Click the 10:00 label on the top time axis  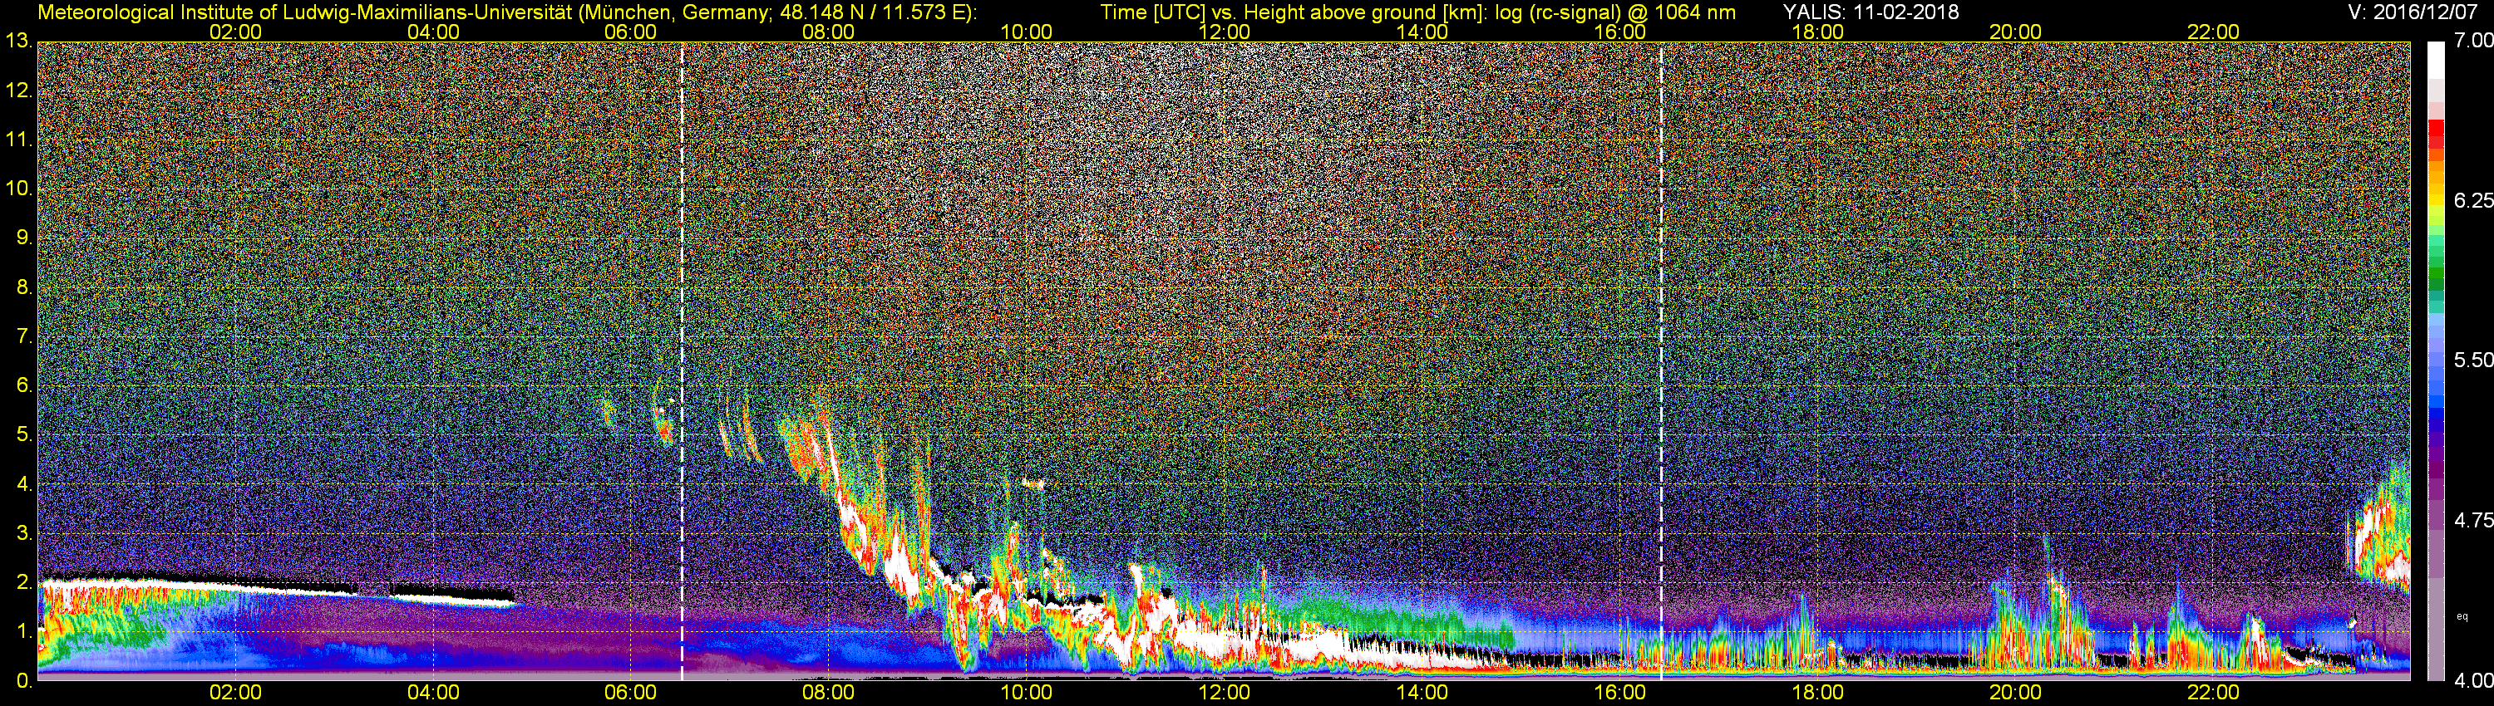pyautogui.click(x=1026, y=32)
